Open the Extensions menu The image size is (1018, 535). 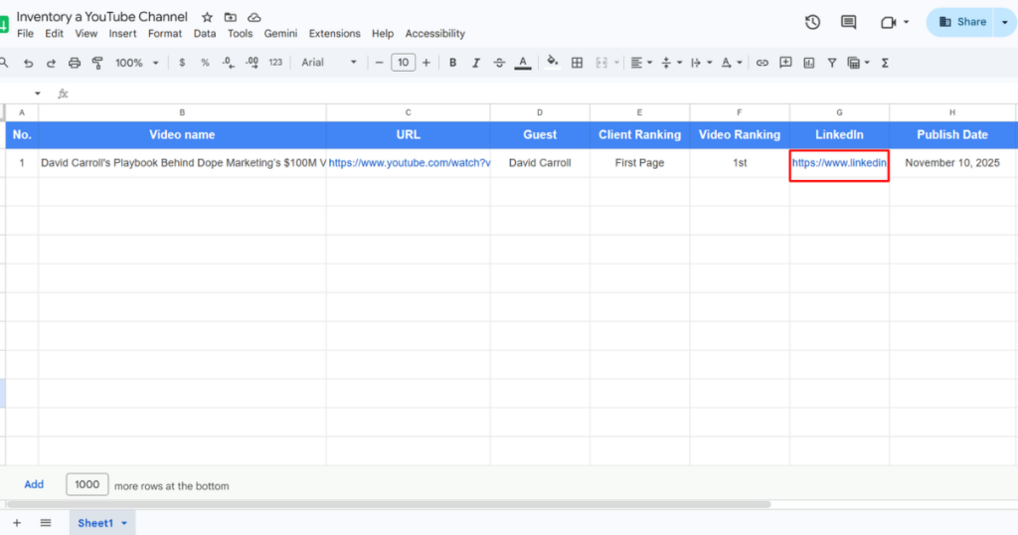pos(334,34)
